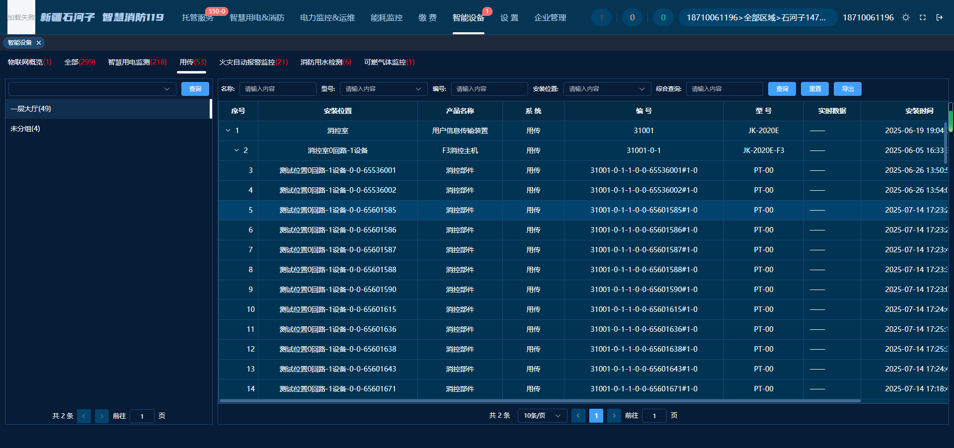Image resolution: width=954 pixels, height=448 pixels.
Task: Select the 未分组(4) group
Action: [x=25, y=129]
